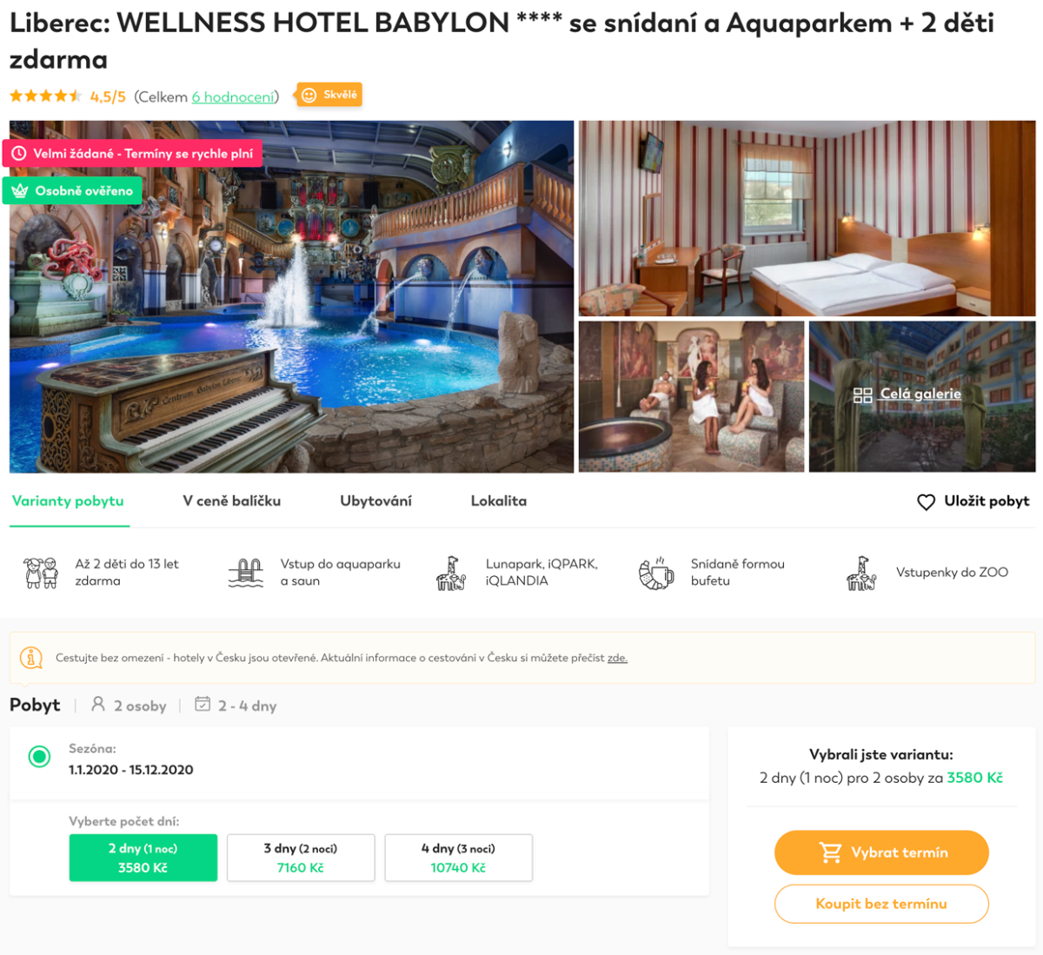Choose the 3 dny (2 noci) option
1043x955 pixels.
click(x=301, y=858)
